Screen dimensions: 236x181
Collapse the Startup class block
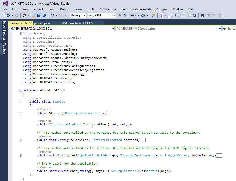[21, 102]
